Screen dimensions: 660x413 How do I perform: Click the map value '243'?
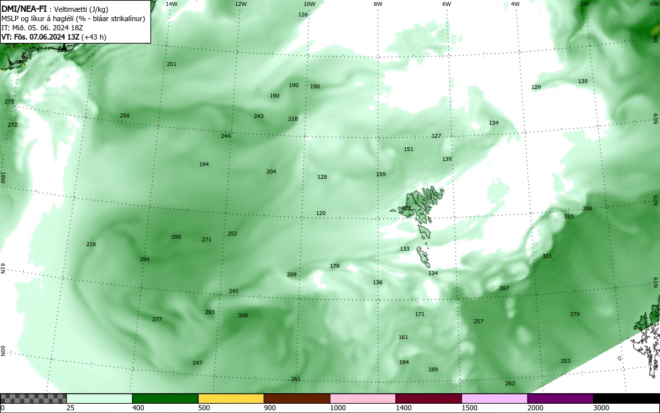(259, 116)
